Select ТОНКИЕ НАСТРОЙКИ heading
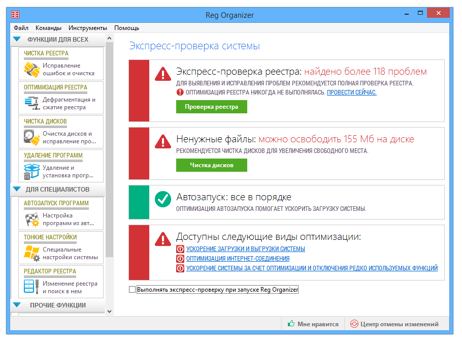The image size is (462, 342). [x=50, y=237]
